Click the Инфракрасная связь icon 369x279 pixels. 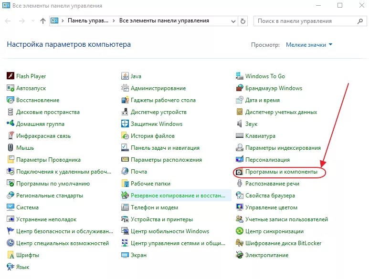[11, 136]
